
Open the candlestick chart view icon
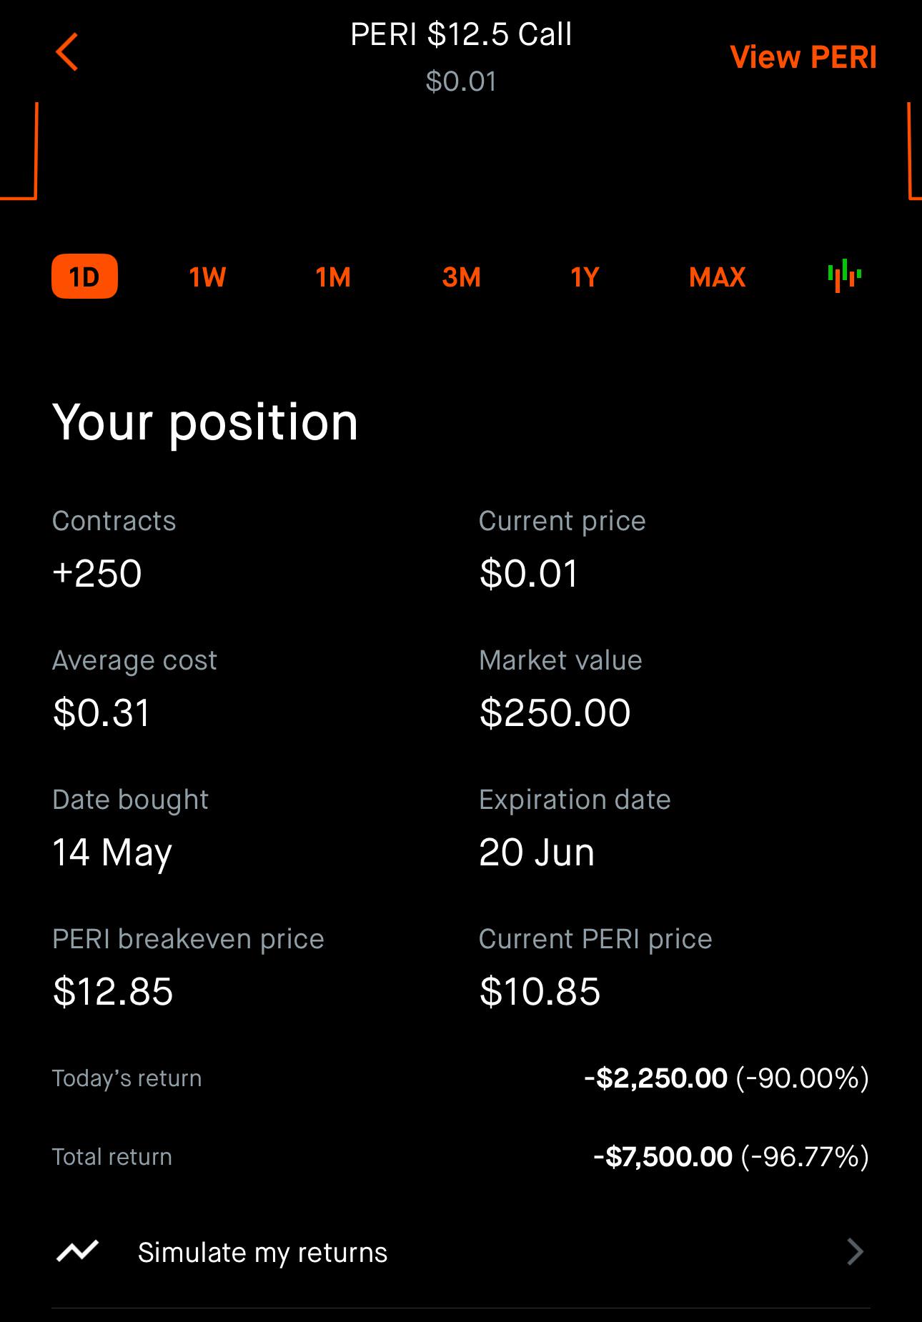tap(844, 276)
